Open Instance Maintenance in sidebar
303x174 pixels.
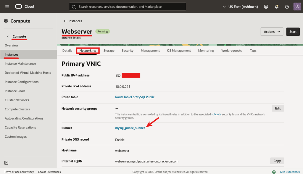click(x=20, y=63)
